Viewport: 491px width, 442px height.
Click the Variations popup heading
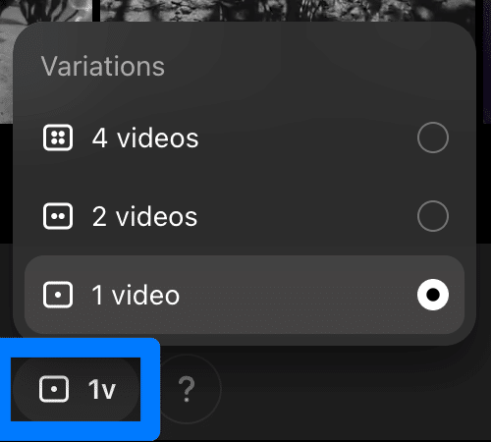pyautogui.click(x=103, y=67)
